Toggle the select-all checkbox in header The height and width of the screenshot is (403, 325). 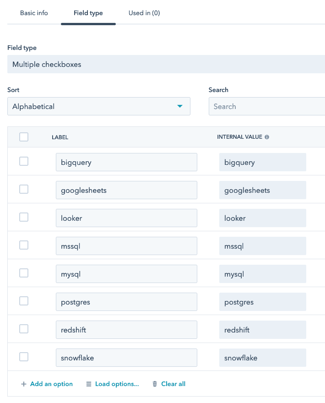[x=24, y=137]
